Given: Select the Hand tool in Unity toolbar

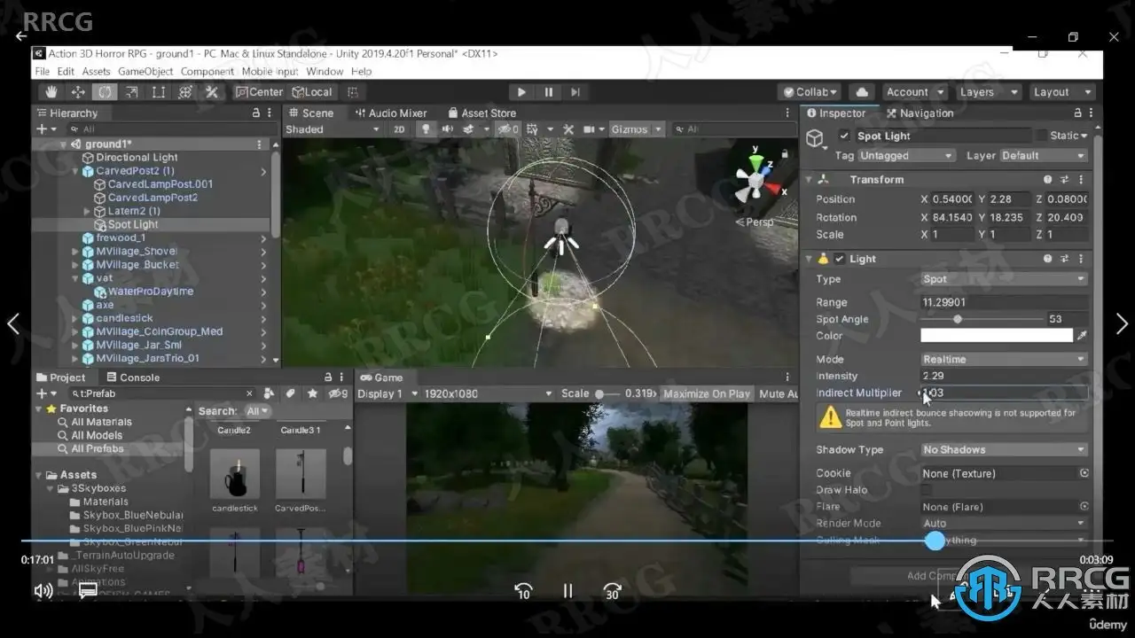Looking at the screenshot, I should pyautogui.click(x=51, y=92).
